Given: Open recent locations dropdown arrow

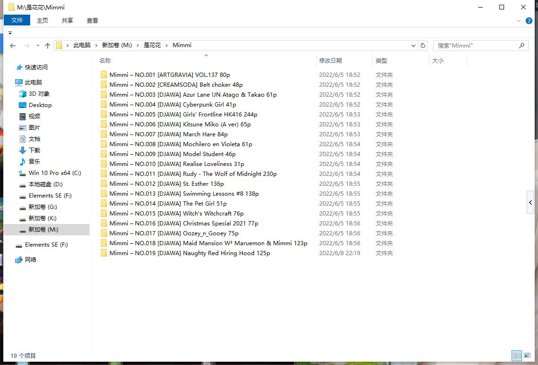Looking at the screenshot, I should 38,45.
